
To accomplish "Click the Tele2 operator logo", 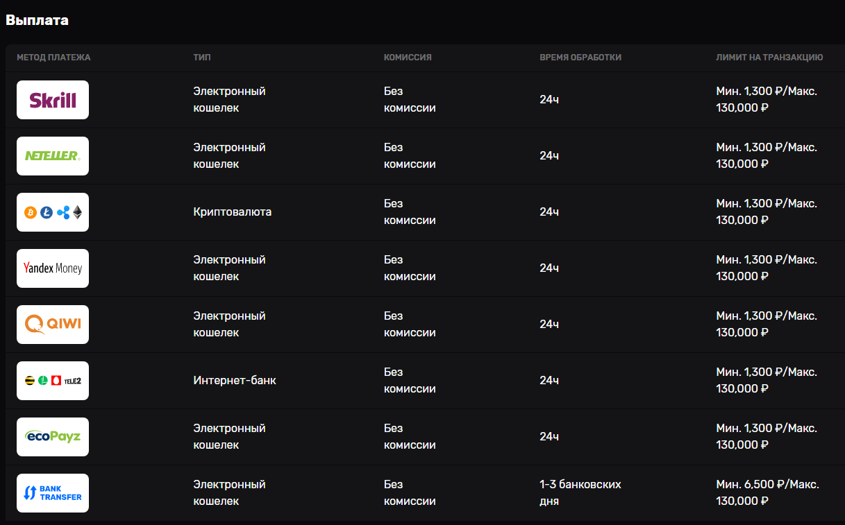I will pos(73,381).
